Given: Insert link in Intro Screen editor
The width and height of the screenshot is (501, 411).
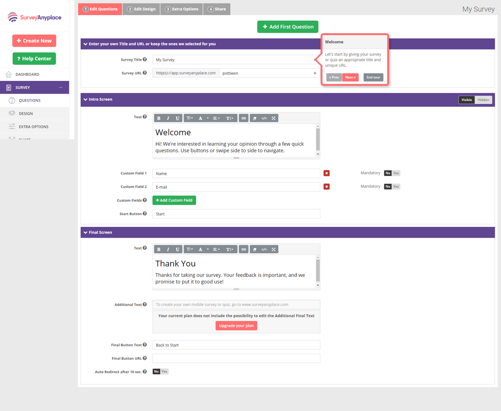Looking at the screenshot, I should pyautogui.click(x=244, y=119).
